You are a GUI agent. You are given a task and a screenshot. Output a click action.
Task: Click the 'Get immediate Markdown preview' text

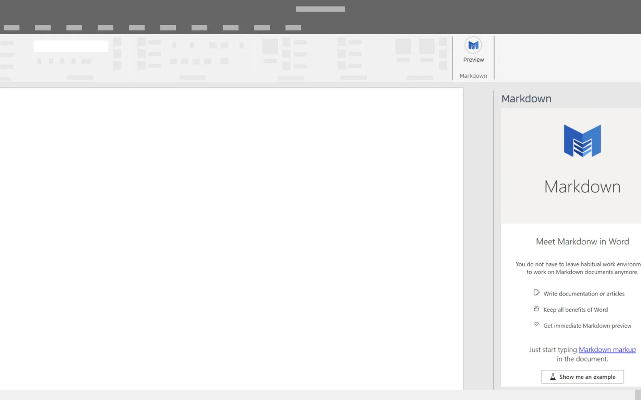pos(587,326)
